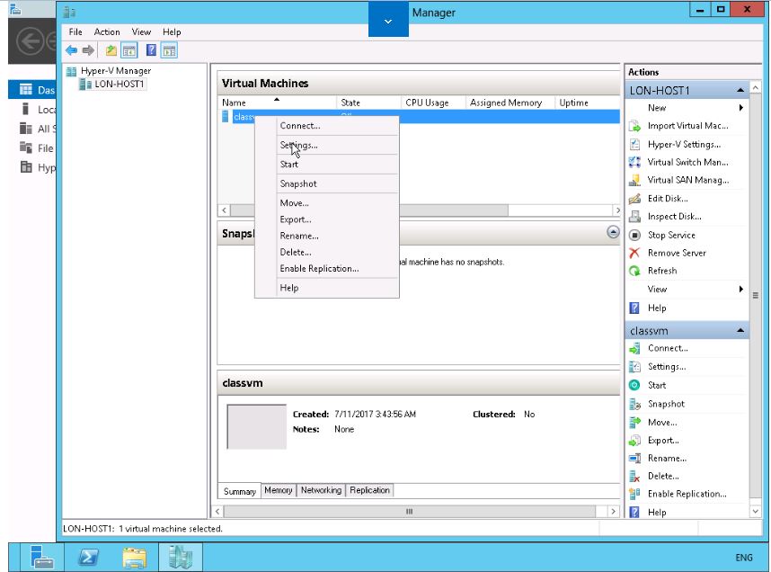
Task: Click the Inspect Disk icon
Action: (x=634, y=217)
